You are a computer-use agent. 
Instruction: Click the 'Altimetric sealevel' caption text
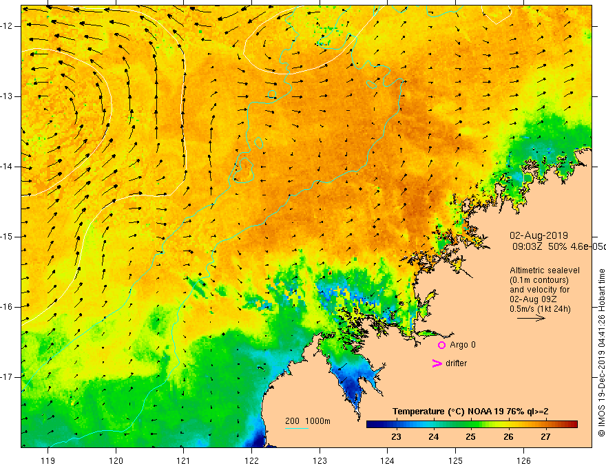point(545,270)
